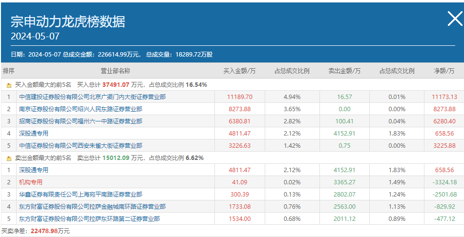Image resolution: width=464 pixels, height=237 pixels.
Task: Click the buy amount 1534.00
Action: (x=240, y=219)
